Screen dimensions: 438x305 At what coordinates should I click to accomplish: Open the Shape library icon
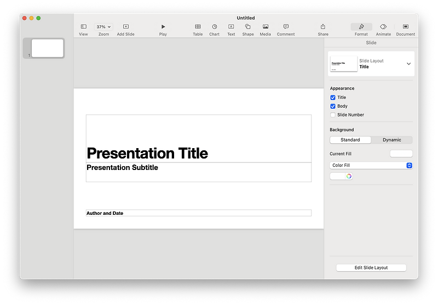click(248, 27)
